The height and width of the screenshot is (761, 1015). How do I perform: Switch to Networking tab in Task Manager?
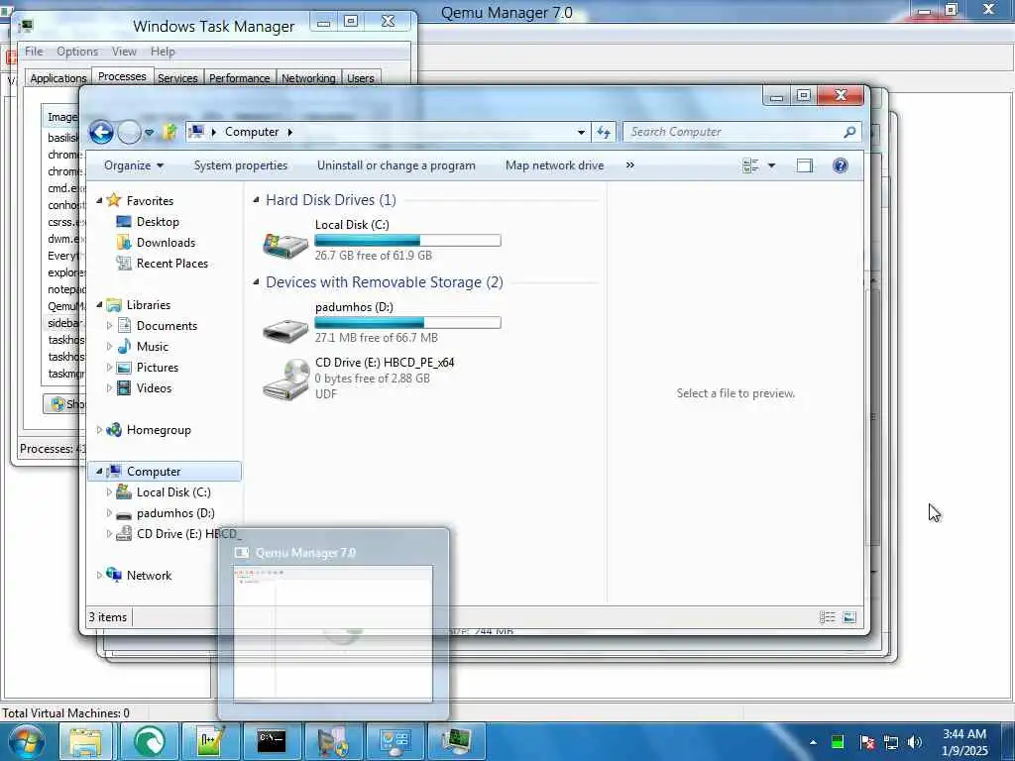coord(308,78)
